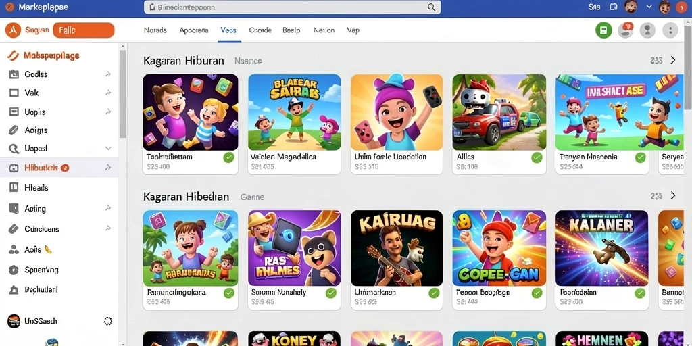Switch to the Veos tab
Screen dimensions: 692x346
tap(228, 30)
